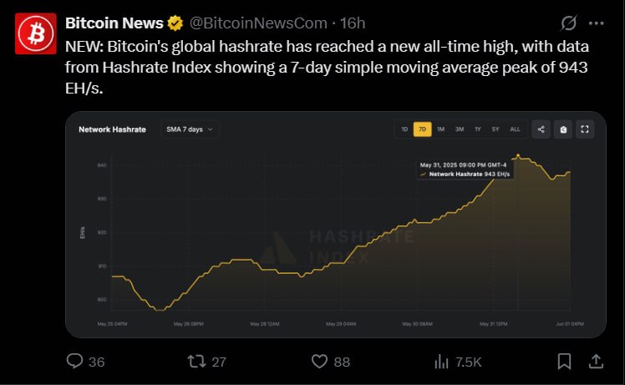Expand the chart to fullscreen
The width and height of the screenshot is (625, 385).
coord(585,129)
